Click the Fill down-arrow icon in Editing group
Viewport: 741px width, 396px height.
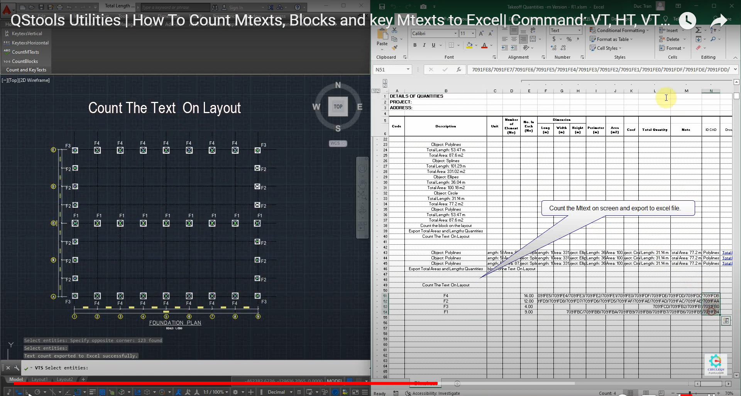(x=699, y=39)
